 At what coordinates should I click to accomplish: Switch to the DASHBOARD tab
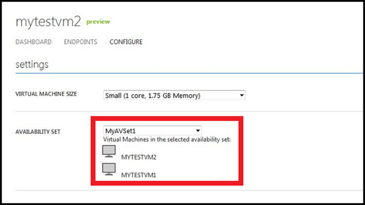tap(33, 42)
